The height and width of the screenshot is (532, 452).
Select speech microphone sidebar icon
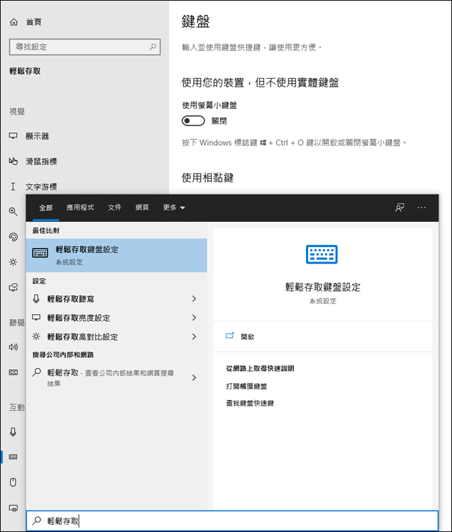click(13, 432)
